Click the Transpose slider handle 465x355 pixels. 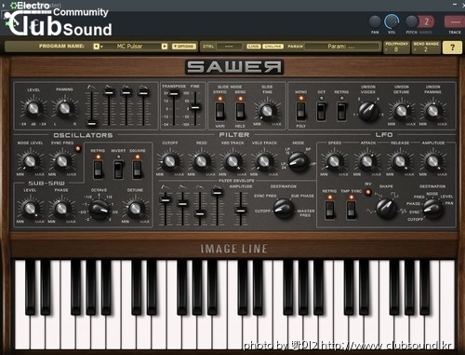(174, 93)
